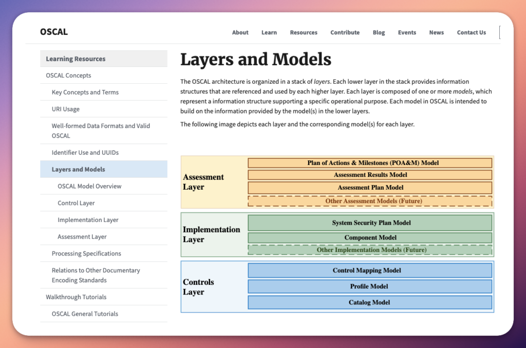
Task: Open the About menu item
Action: [x=240, y=32]
